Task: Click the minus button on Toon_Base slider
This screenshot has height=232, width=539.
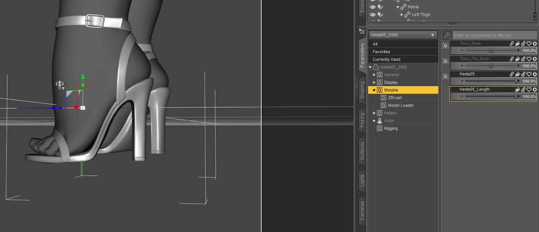Action: pos(462,51)
